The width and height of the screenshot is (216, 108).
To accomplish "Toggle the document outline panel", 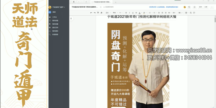I will click(x=71, y=19).
